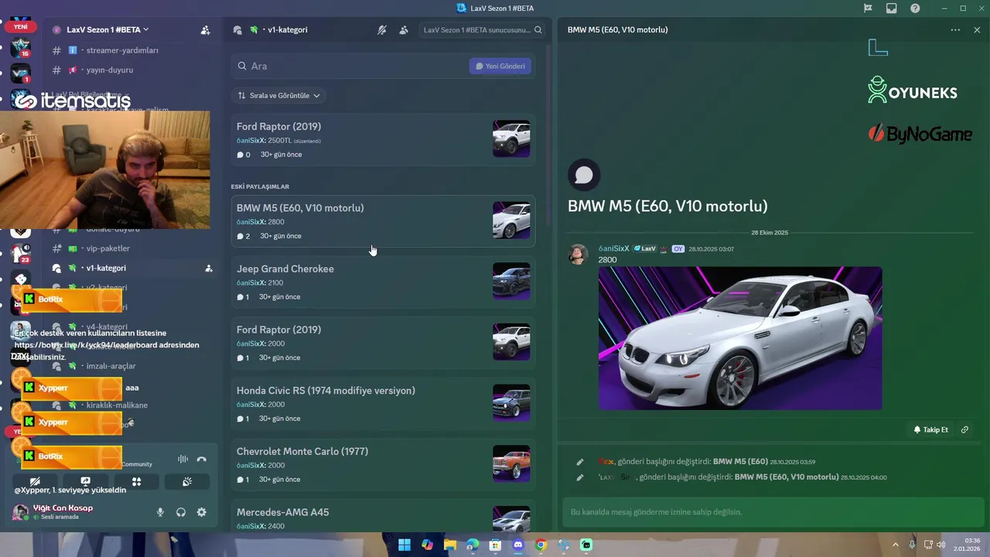This screenshot has width=990, height=557.
Task: Open Copilot from taskbar
Action: tap(427, 545)
